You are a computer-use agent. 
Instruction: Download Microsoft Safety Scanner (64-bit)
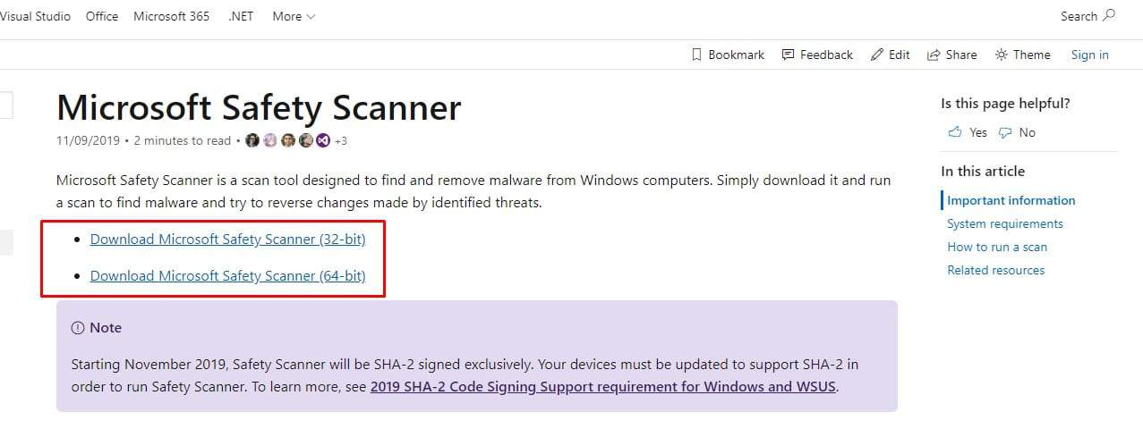point(227,276)
